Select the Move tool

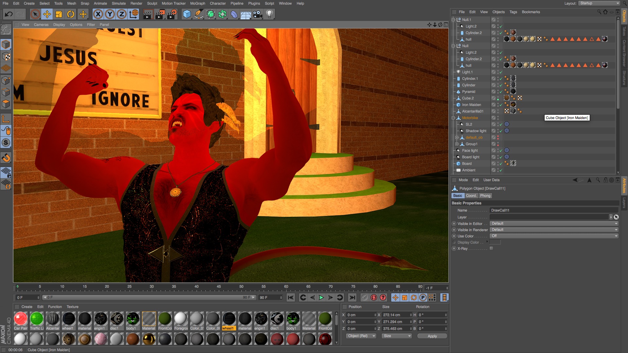pyautogui.click(x=47, y=14)
